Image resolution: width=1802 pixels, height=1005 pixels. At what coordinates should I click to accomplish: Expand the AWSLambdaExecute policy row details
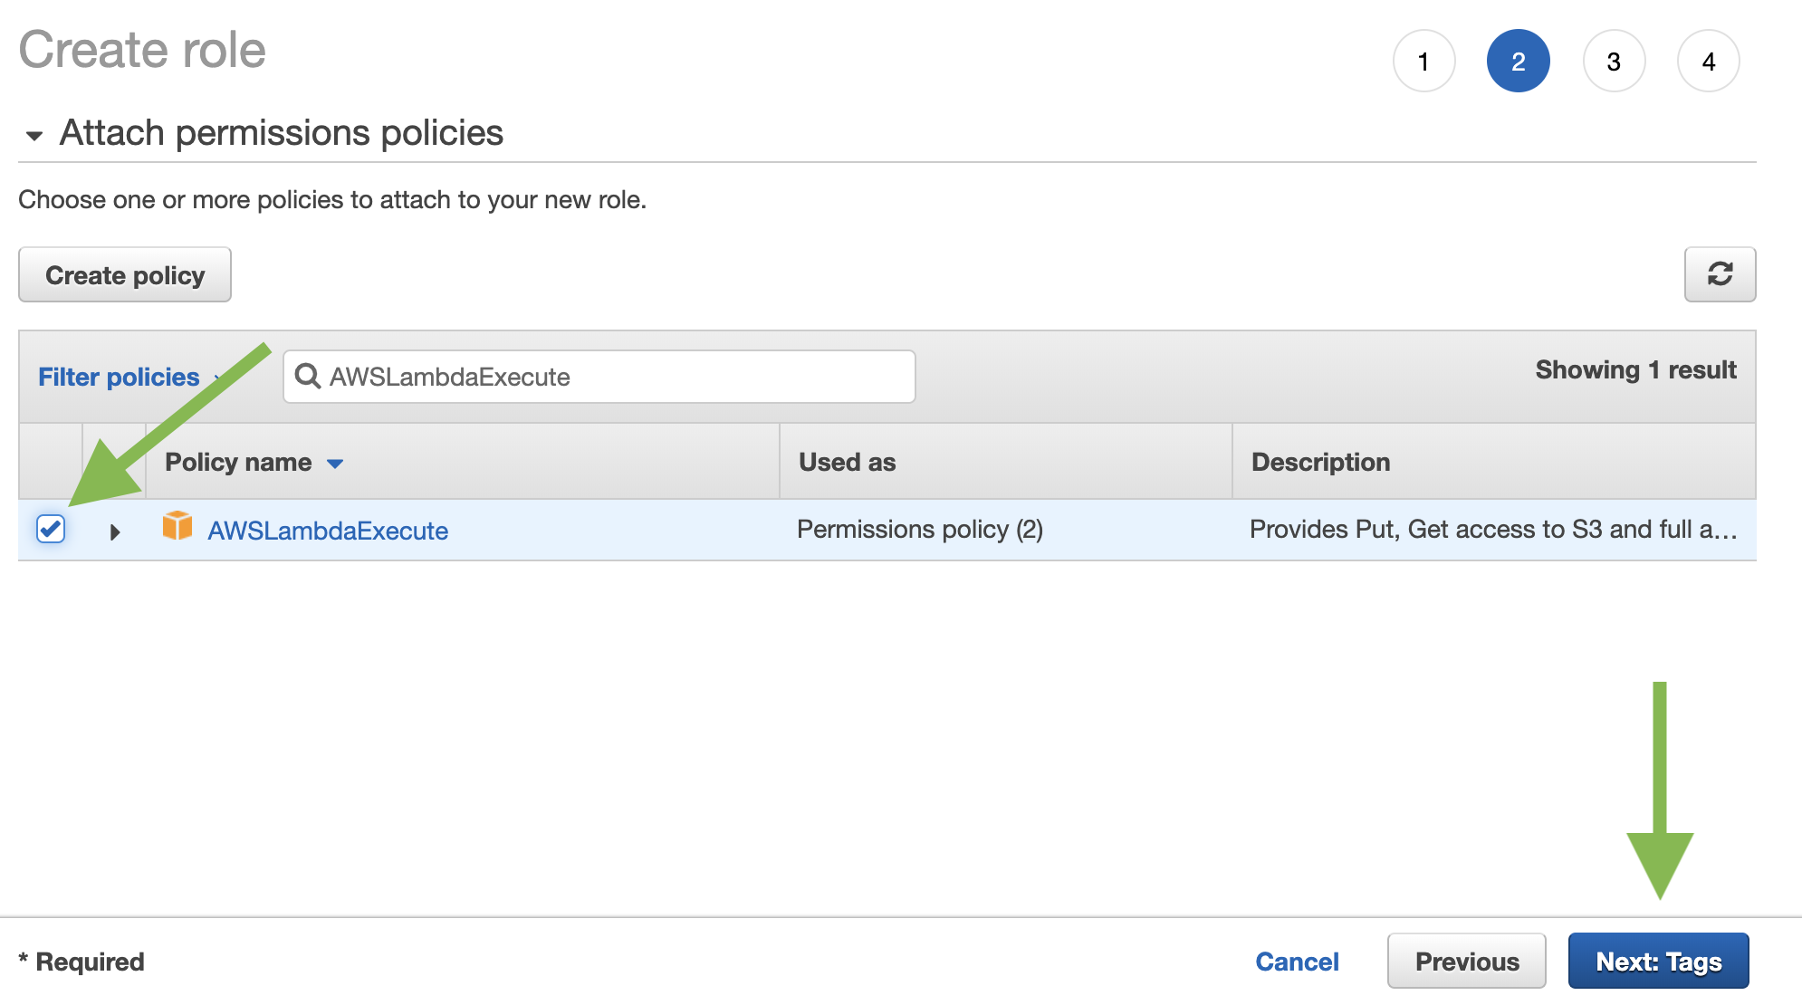pyautogui.click(x=115, y=531)
